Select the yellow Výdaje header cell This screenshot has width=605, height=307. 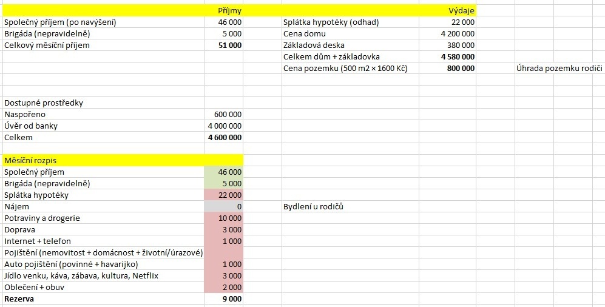[x=448, y=11]
